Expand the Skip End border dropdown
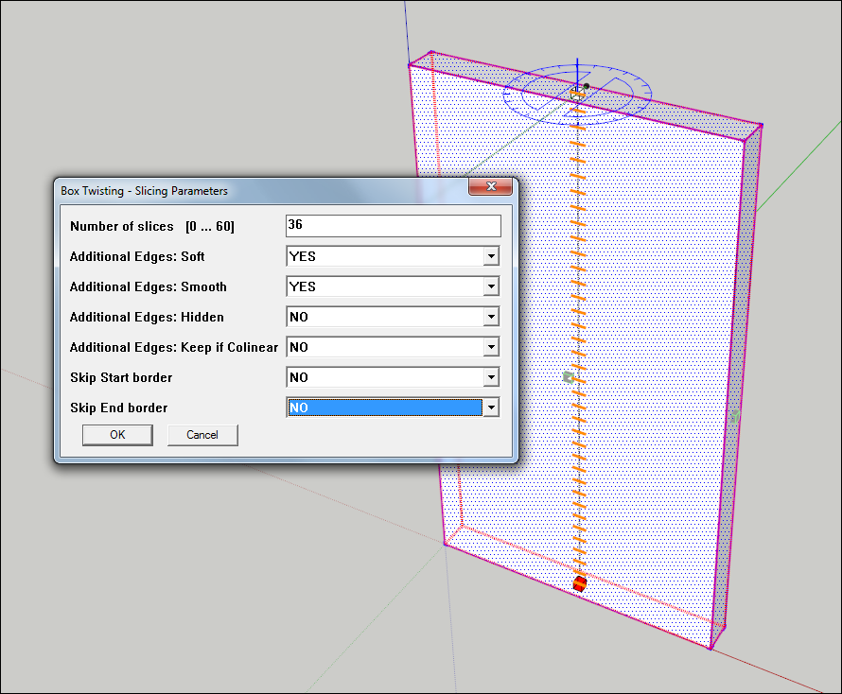This screenshot has width=842, height=694. point(490,408)
